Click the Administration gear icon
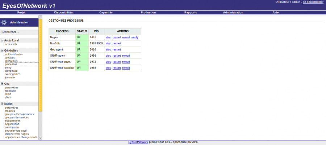 (4, 22)
